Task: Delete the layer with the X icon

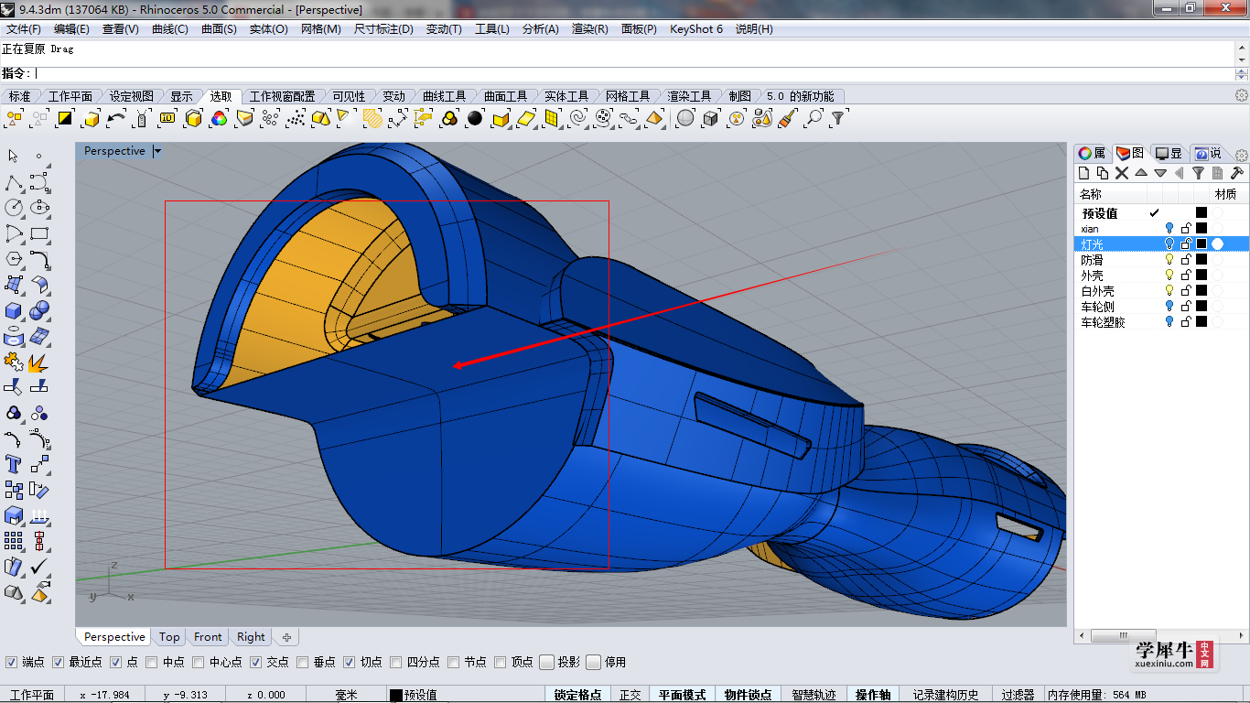Action: click(x=1122, y=173)
